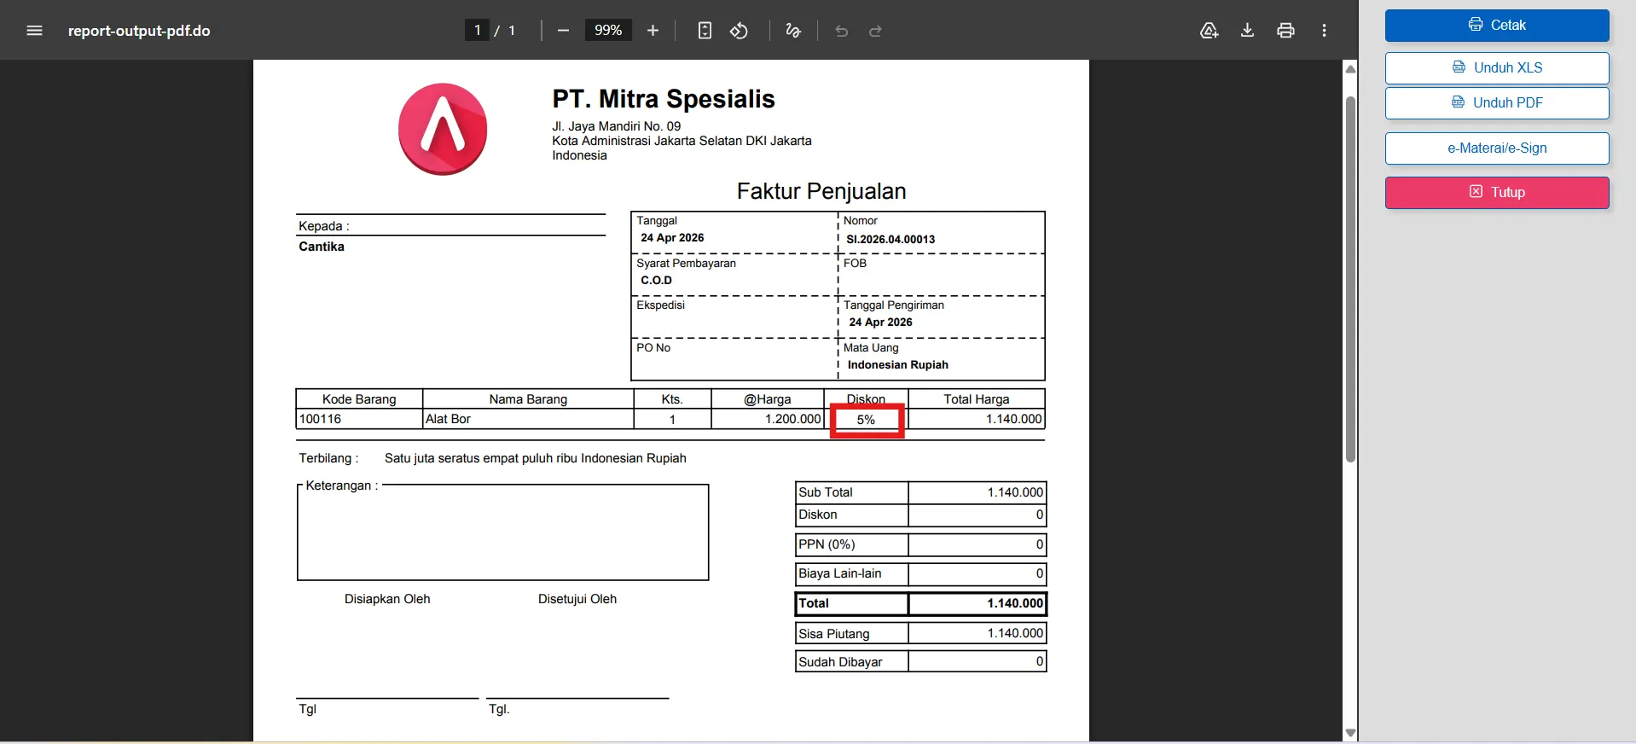Zoom in with the plus icon
This screenshot has height=744, width=1636.
coord(653,31)
